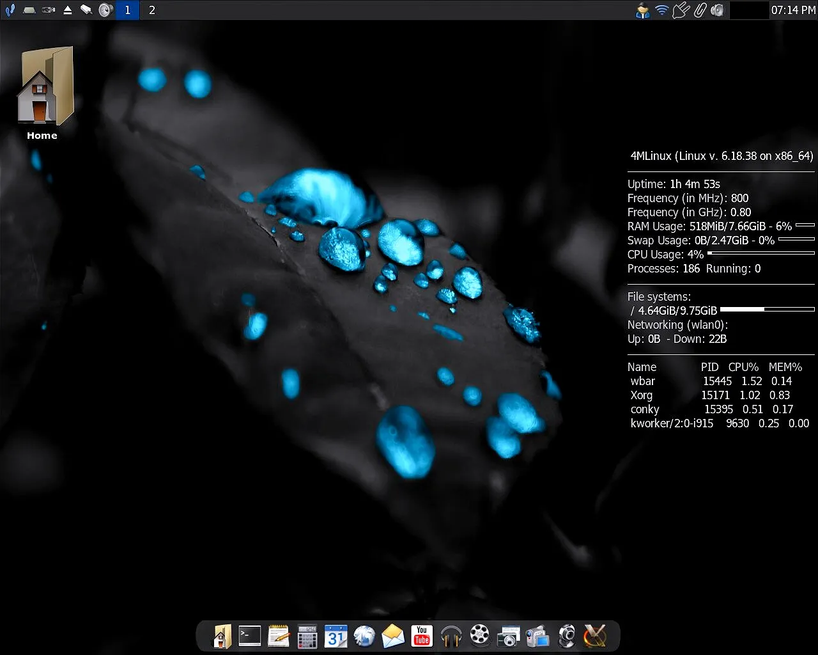Screen dimensions: 818x655
Task: Open the webcam icon in dock
Action: pyautogui.click(x=566, y=636)
